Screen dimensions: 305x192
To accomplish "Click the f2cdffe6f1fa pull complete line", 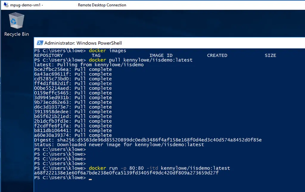I will pyautogui.click(x=73, y=126).
